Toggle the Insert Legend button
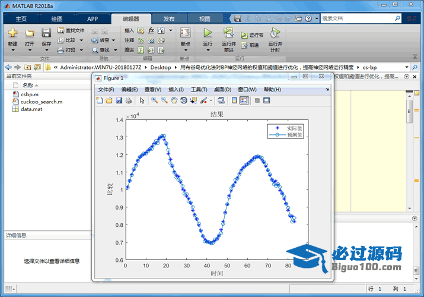424x297 pixels. pyautogui.click(x=244, y=100)
